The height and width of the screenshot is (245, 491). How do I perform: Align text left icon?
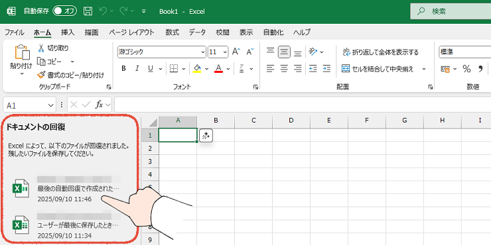(x=270, y=68)
